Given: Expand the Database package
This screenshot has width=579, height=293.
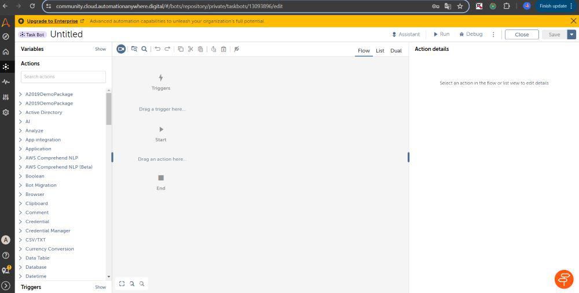Looking at the screenshot, I should coord(20,267).
